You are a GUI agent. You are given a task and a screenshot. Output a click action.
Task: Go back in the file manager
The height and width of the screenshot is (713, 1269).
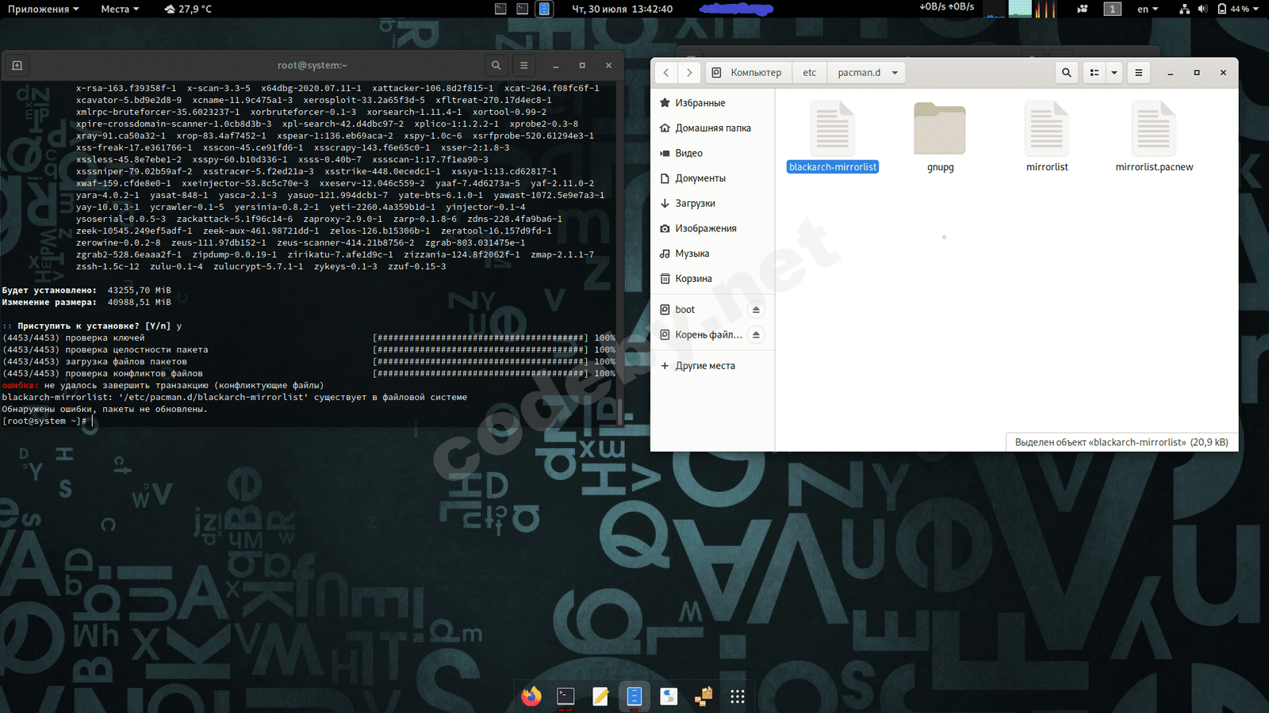pyautogui.click(x=666, y=73)
